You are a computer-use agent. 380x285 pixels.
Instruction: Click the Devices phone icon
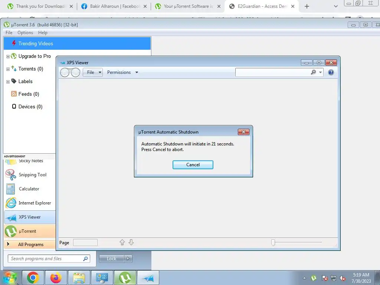pos(14,107)
